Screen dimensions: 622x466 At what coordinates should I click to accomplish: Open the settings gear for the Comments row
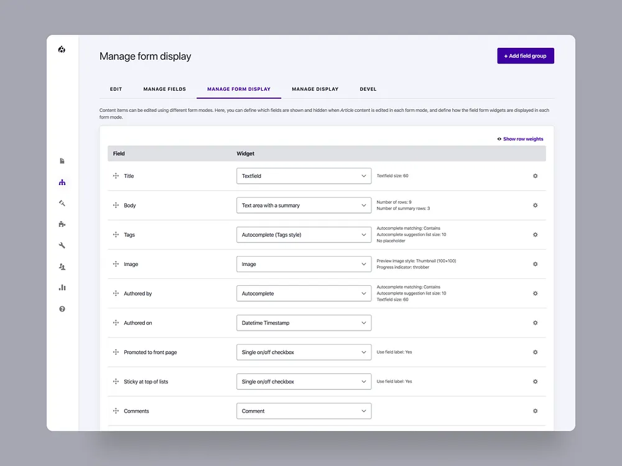tap(535, 411)
